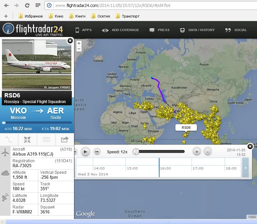This screenshot has width=257, height=224.
Task: Click the fast-forward playback button
Action: tap(97, 152)
